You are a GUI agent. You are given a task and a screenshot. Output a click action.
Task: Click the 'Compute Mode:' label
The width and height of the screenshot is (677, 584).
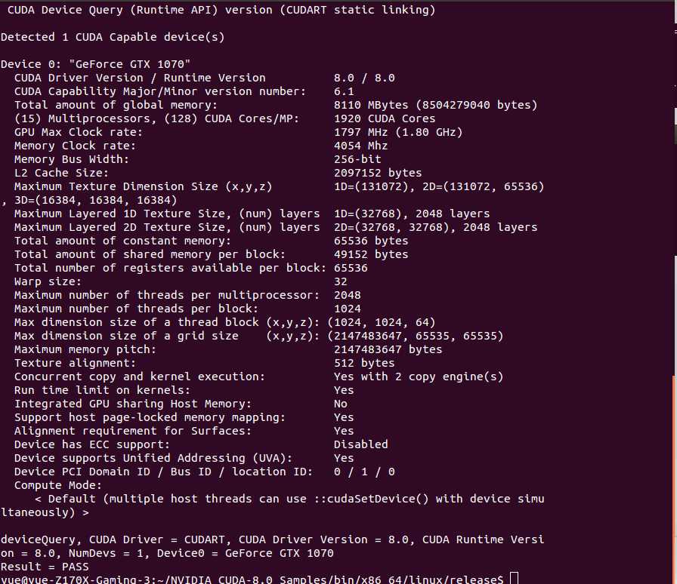pos(58,485)
